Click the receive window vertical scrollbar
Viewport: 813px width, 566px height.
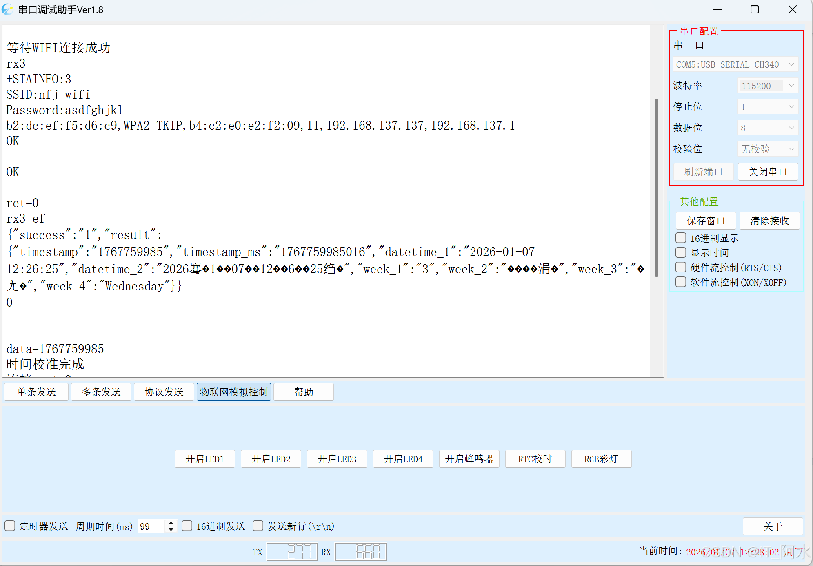pyautogui.click(x=656, y=188)
